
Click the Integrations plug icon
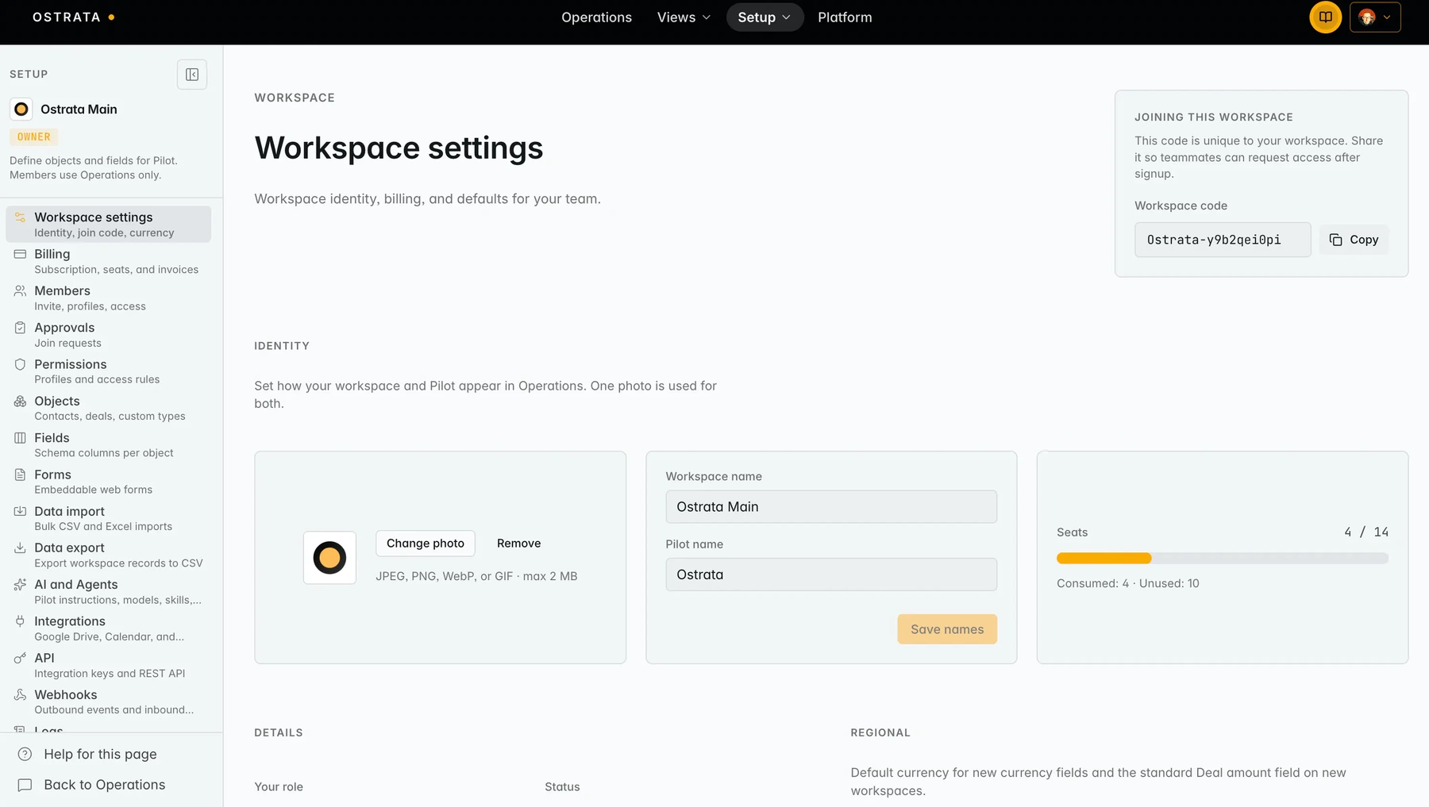pyautogui.click(x=20, y=621)
